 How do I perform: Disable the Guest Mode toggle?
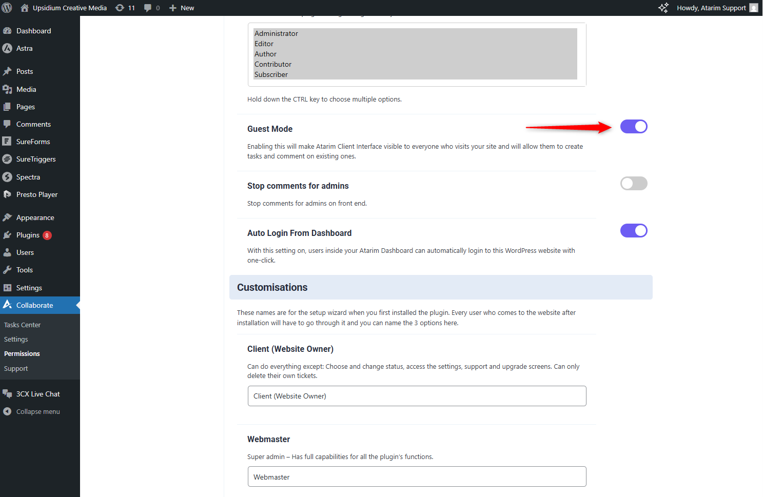pos(634,127)
